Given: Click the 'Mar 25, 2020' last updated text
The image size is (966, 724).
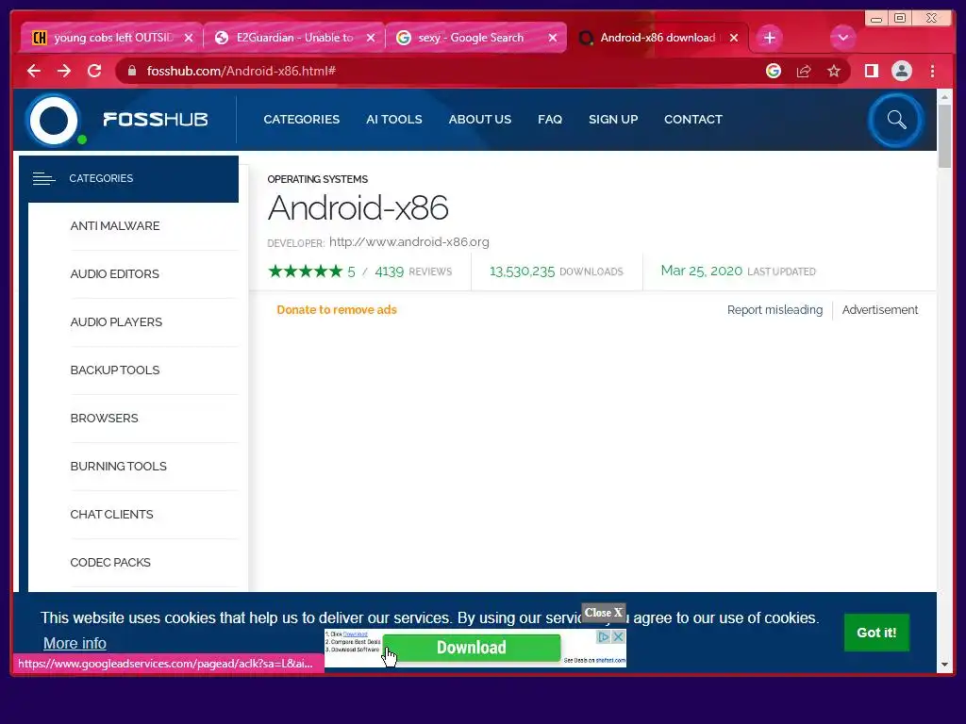Looking at the screenshot, I should pyautogui.click(x=701, y=271).
